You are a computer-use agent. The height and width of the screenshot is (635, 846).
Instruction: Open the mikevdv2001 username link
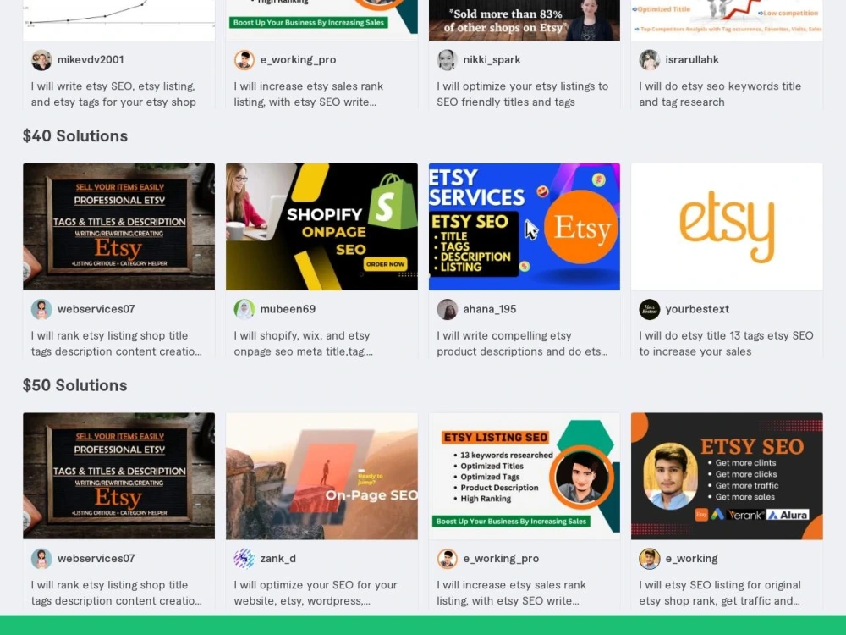point(91,60)
